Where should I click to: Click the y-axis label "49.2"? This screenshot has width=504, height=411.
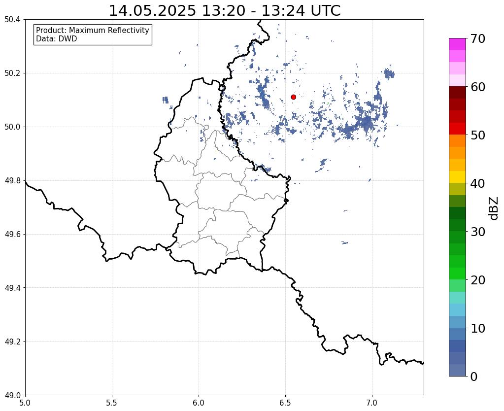[12, 342]
